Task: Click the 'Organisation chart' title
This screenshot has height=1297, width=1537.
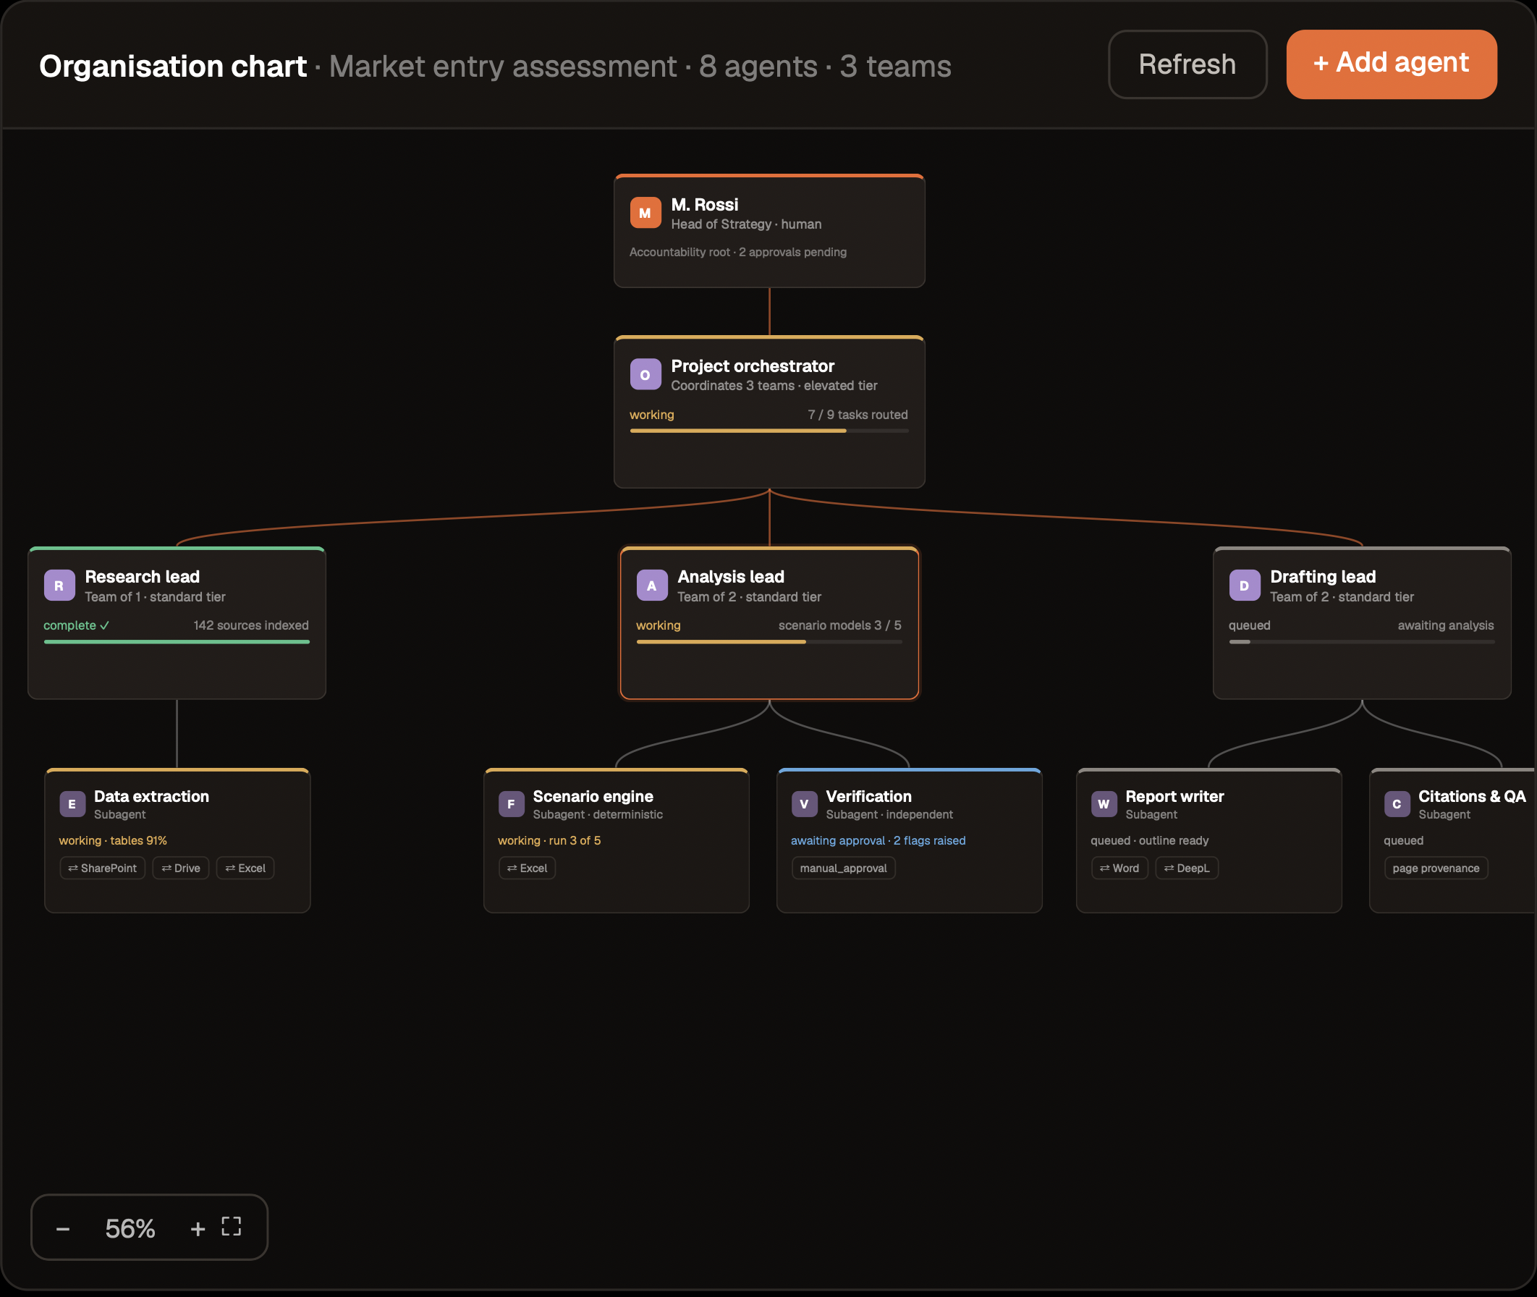Action: pos(173,66)
